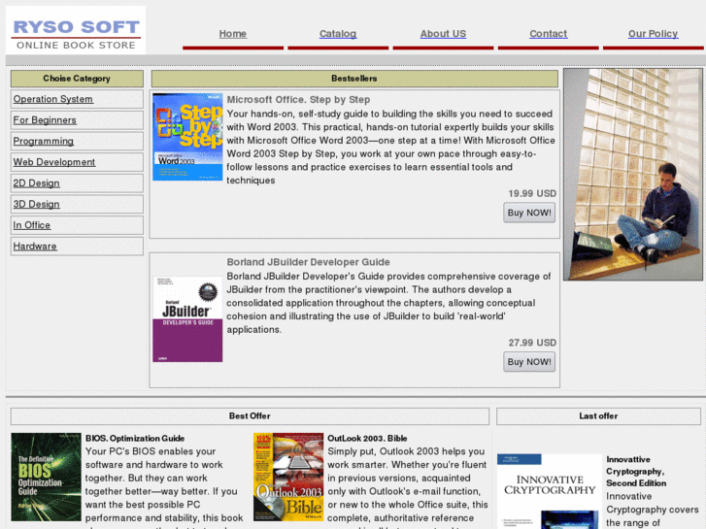
Task: Select the Operation System category
Action: [x=53, y=99]
